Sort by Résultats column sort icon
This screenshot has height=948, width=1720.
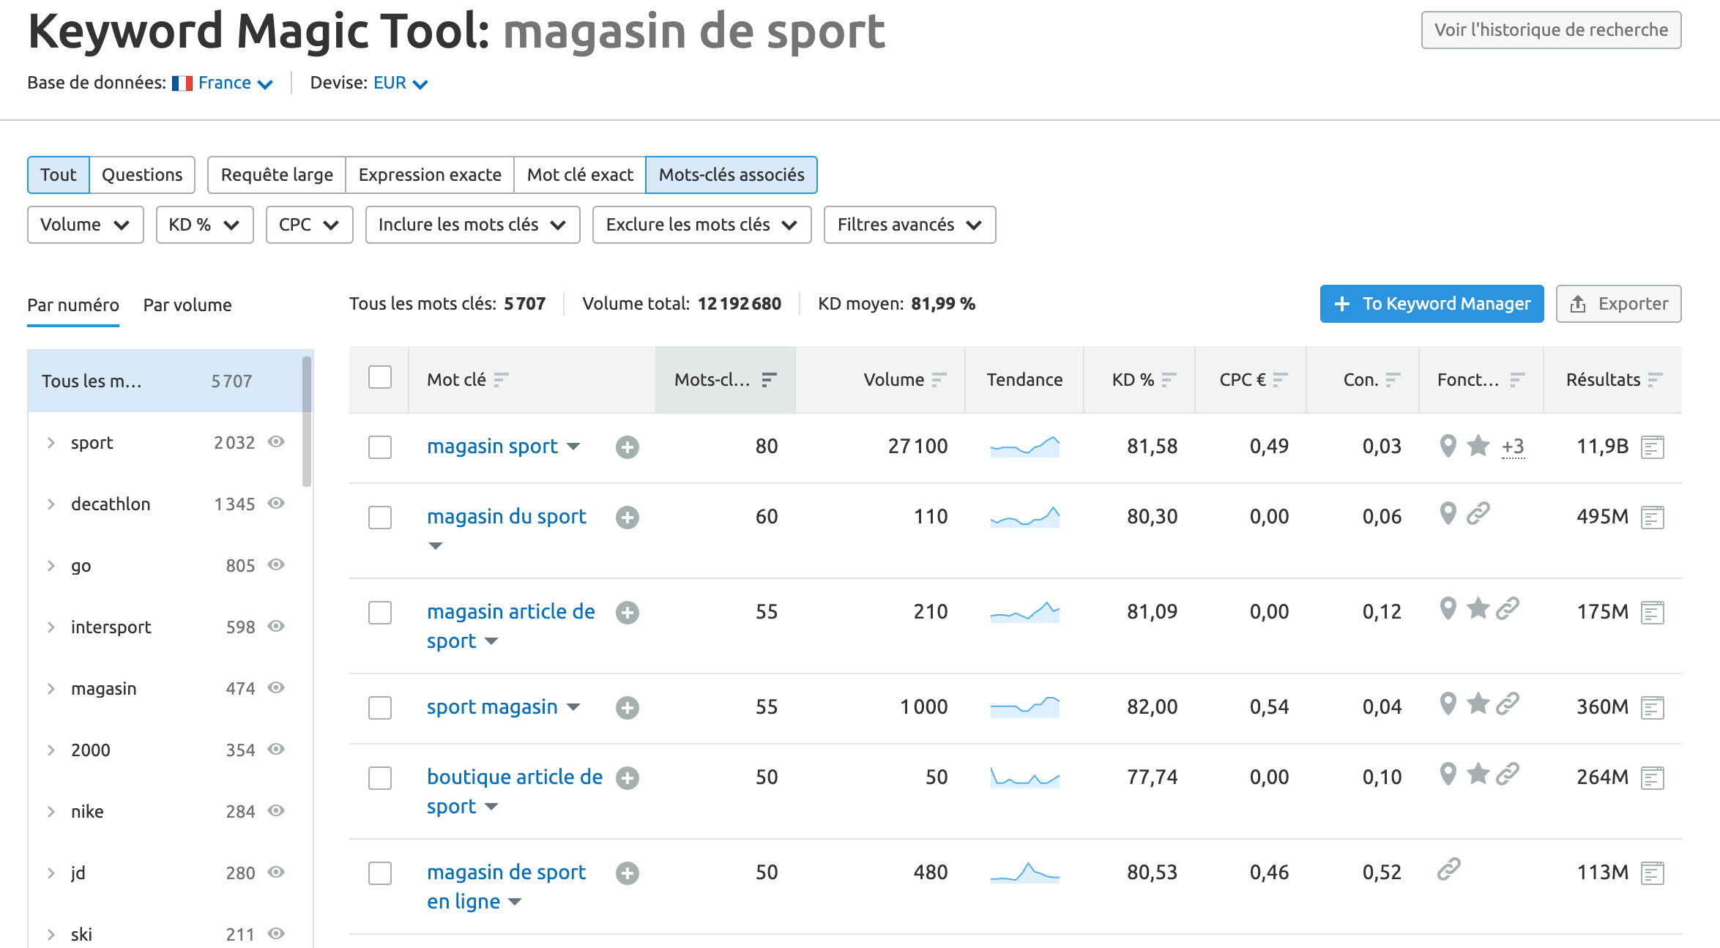[x=1655, y=380]
